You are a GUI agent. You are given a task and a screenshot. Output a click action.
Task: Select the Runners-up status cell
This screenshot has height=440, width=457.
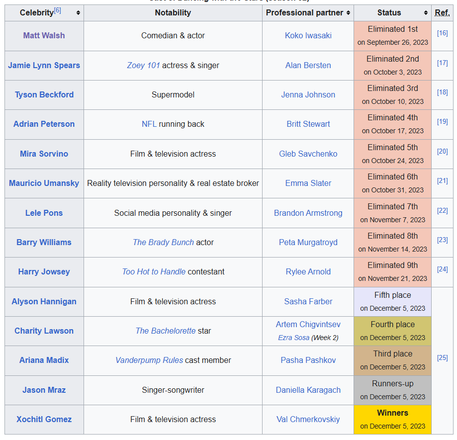392,390
